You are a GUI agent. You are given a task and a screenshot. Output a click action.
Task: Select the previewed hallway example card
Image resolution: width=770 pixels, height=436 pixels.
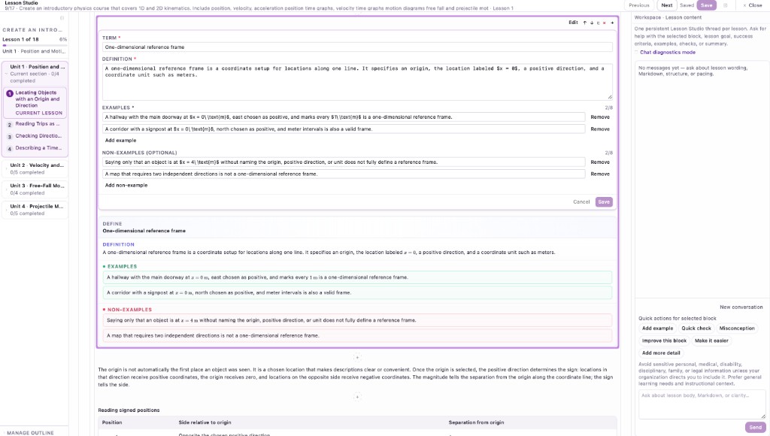tap(357, 277)
